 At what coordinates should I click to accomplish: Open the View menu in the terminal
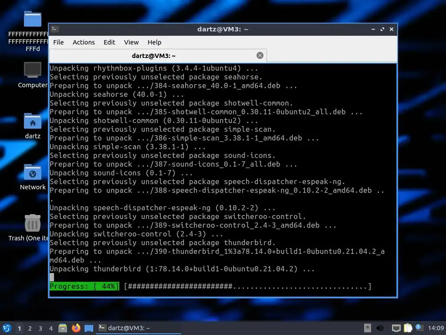[131, 42]
